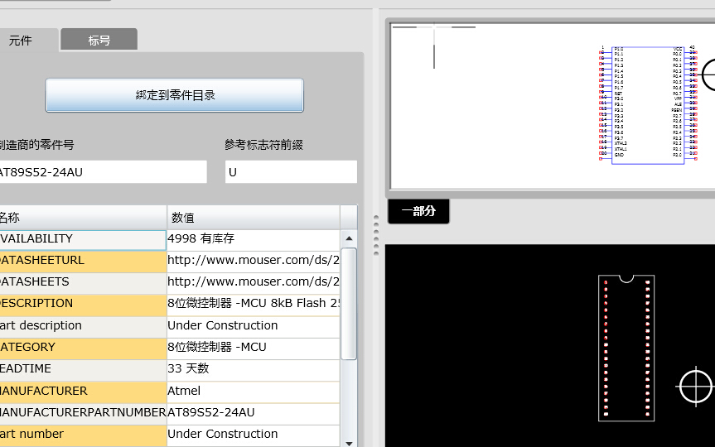
Task: Select Under Construction value of Part number
Action: pos(253,435)
